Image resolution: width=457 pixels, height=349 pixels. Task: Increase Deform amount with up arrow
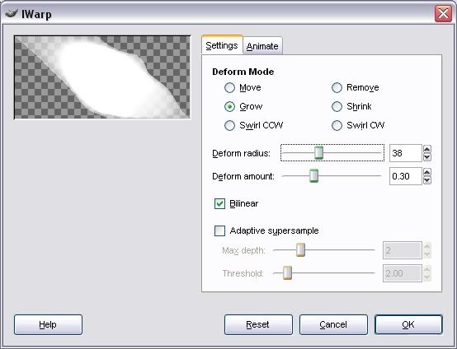click(427, 172)
